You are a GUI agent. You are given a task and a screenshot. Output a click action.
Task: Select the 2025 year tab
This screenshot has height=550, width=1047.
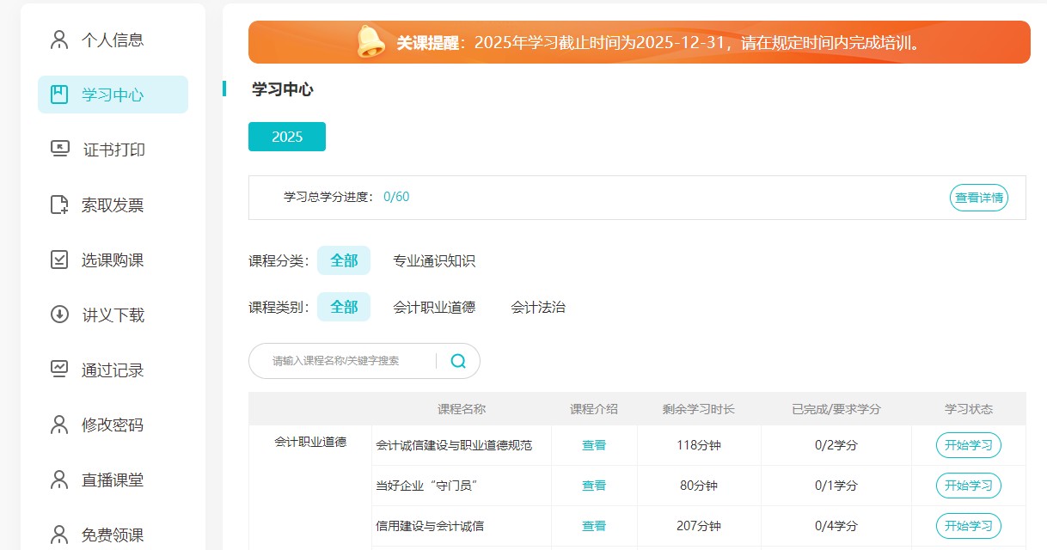point(287,137)
